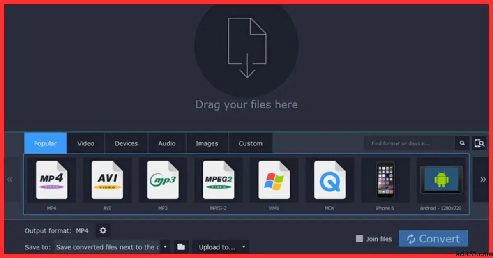Switch to the Popular tab

point(45,143)
